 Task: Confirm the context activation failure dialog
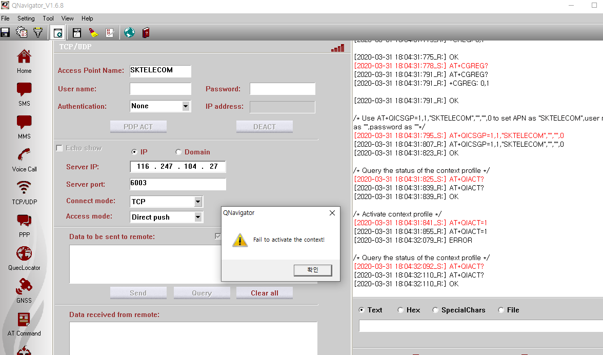(313, 270)
